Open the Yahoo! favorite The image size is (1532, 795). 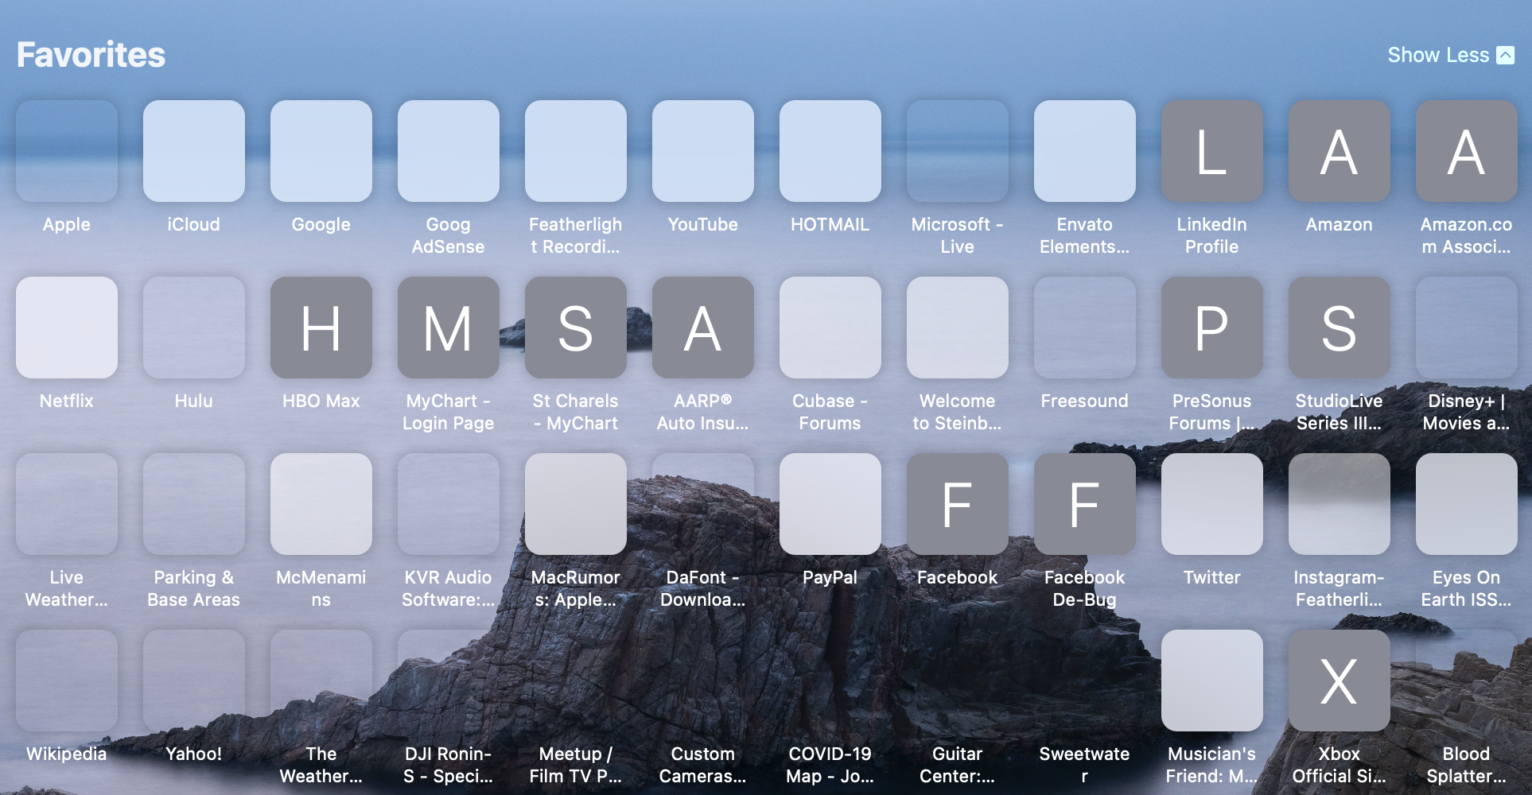click(x=194, y=681)
